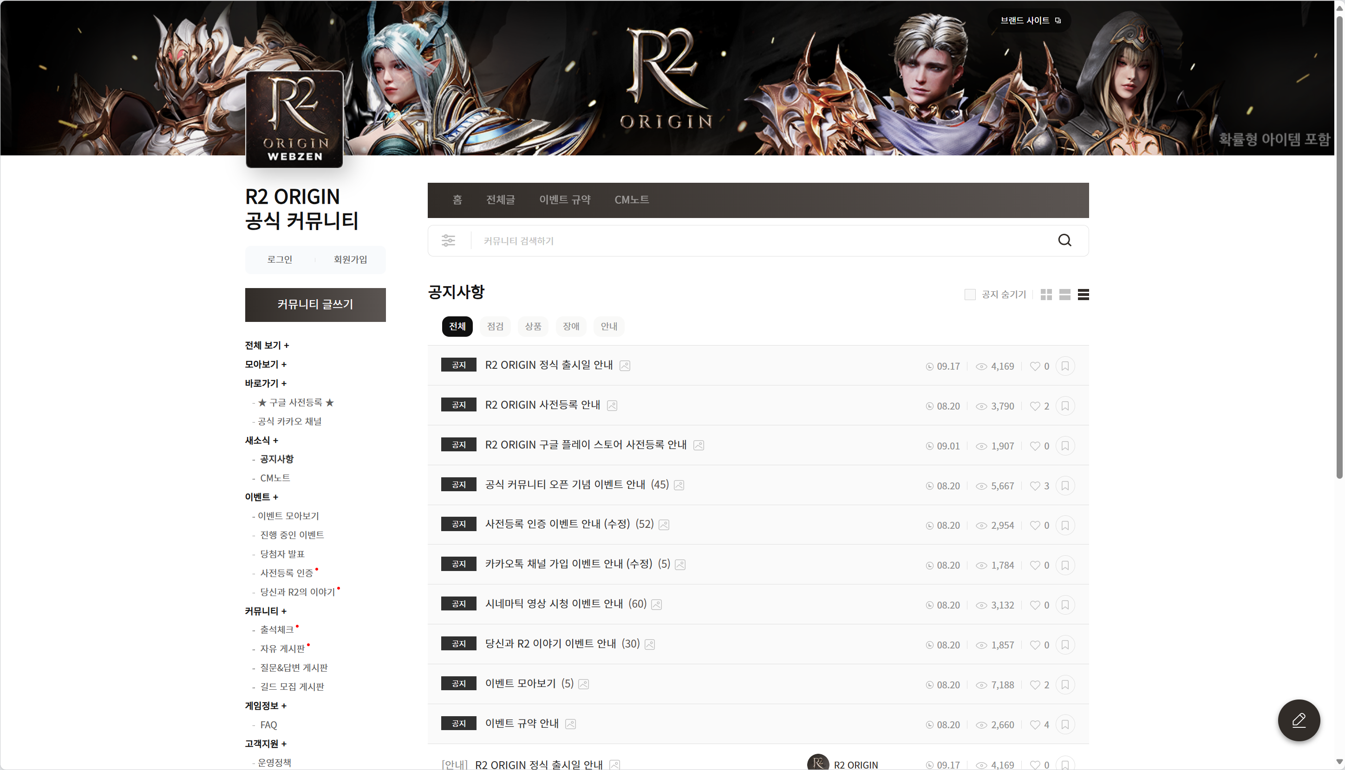Collapse the 커뮤니티 + sidebar section

click(265, 611)
